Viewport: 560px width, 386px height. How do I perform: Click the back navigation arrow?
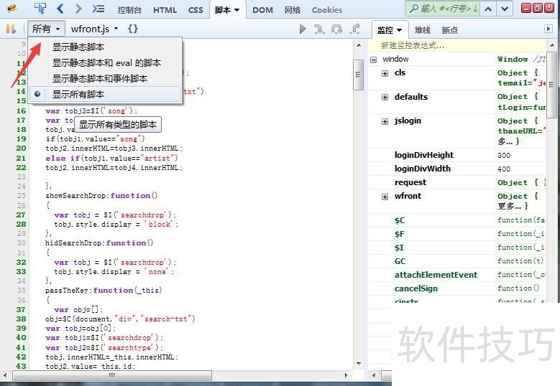[x=60, y=9]
